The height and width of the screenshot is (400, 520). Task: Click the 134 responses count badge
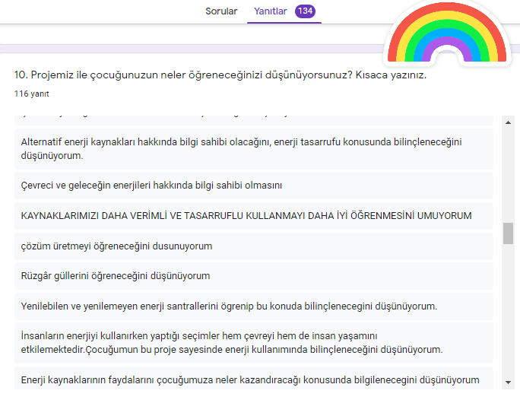305,11
